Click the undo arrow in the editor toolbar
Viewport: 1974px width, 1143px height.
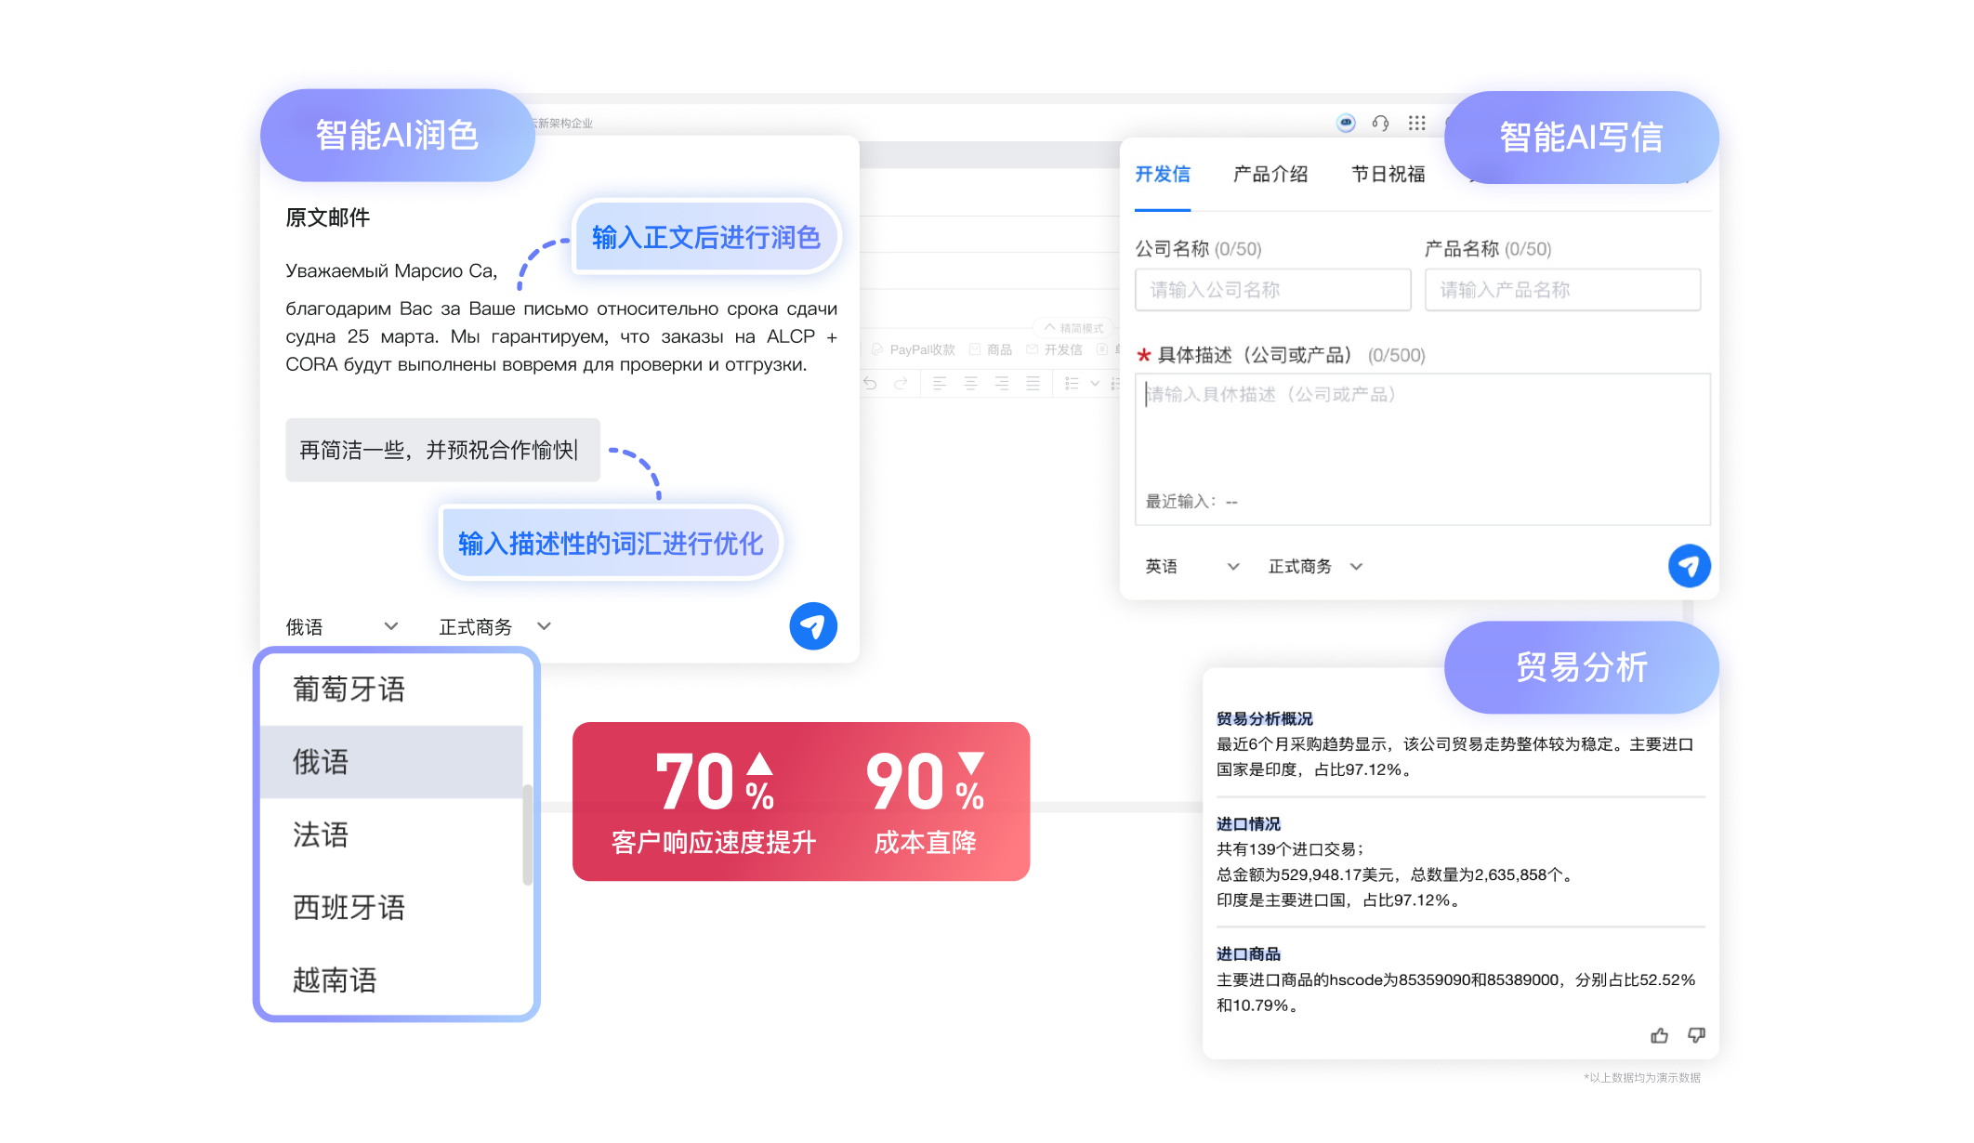[x=870, y=383]
